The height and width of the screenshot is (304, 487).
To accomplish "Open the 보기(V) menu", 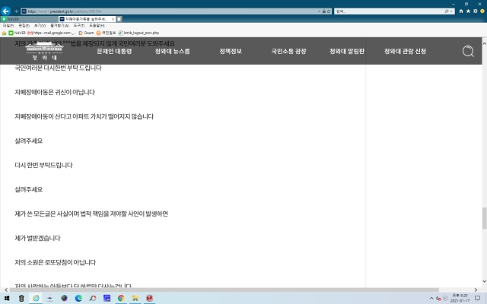I will [x=40, y=25].
